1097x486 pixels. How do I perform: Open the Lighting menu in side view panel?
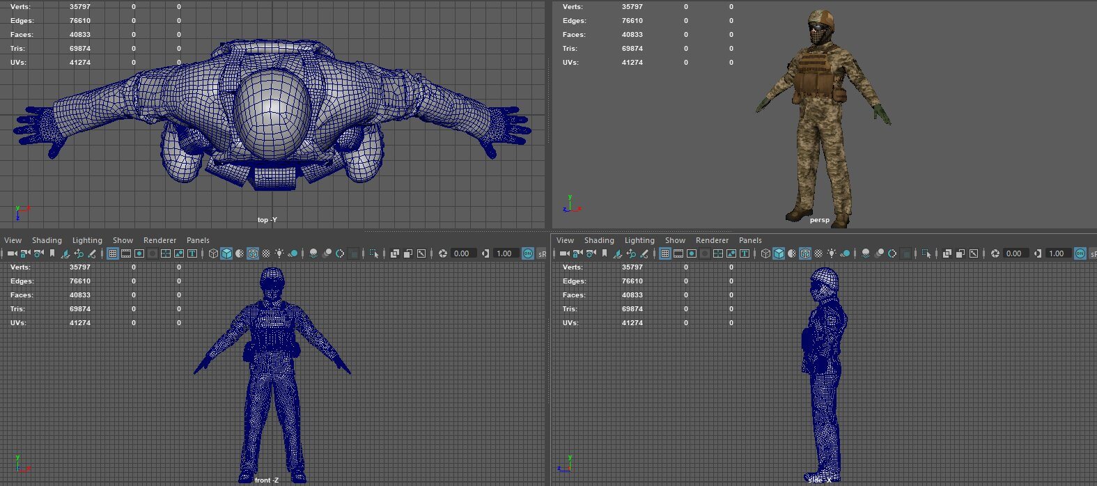(x=639, y=240)
